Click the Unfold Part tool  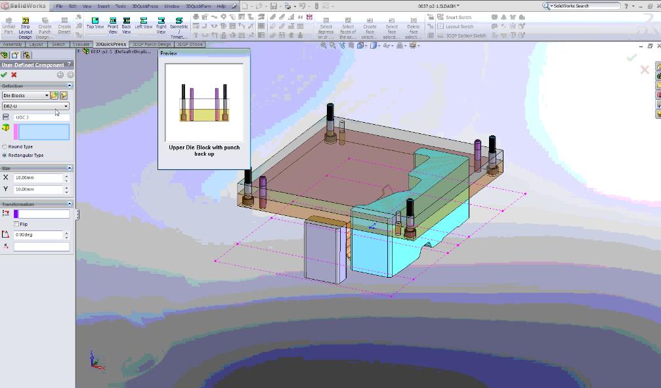(x=9, y=26)
